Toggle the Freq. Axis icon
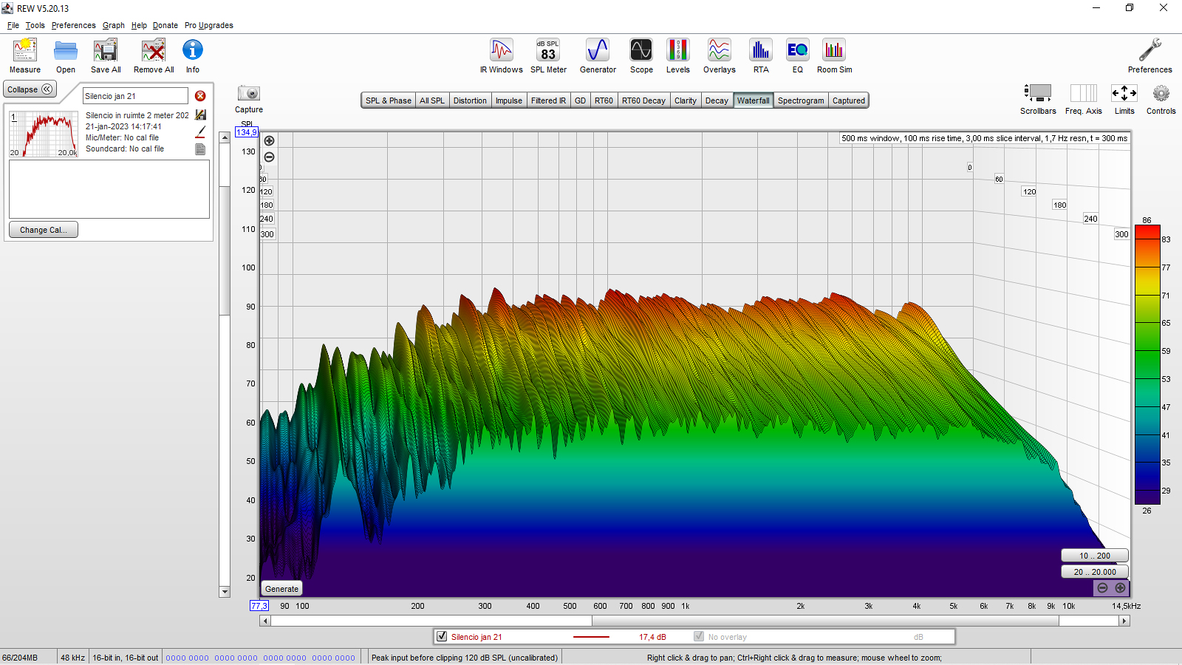Screen dimensions: 1182x665 click(x=1084, y=93)
